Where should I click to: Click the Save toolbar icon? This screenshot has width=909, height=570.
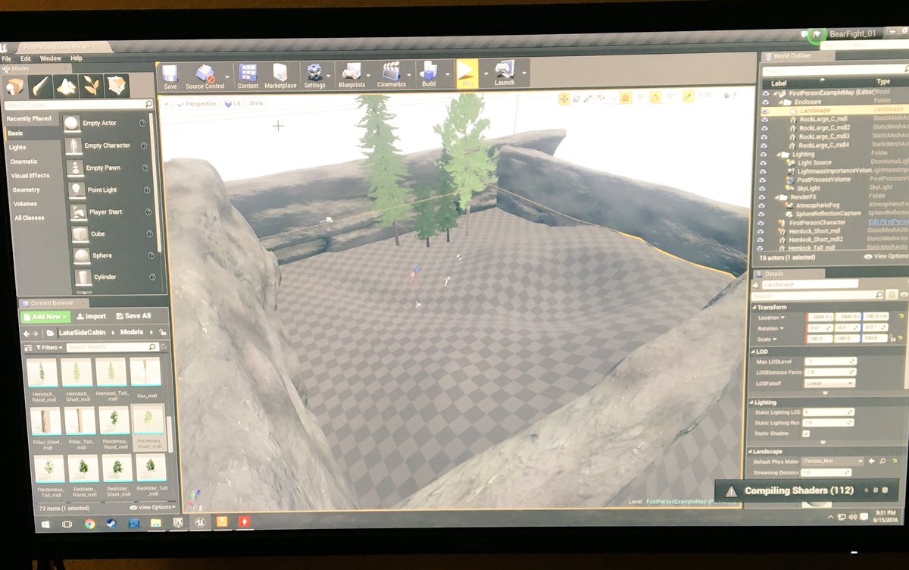coord(170,74)
